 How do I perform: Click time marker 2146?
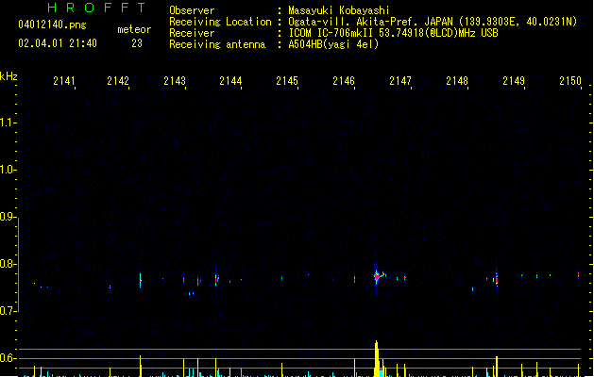pos(344,81)
